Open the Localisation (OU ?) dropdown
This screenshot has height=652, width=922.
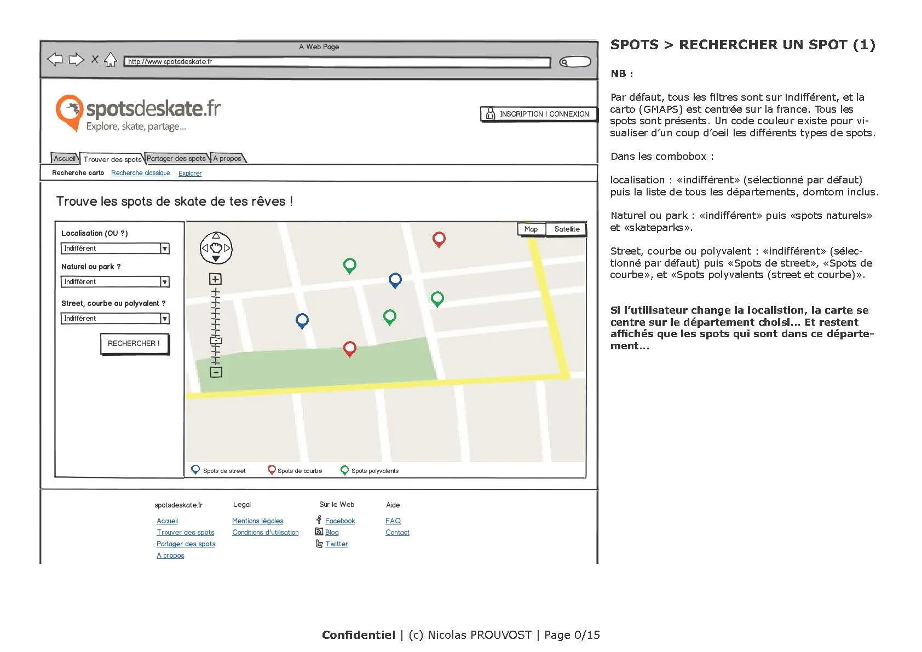(x=115, y=249)
